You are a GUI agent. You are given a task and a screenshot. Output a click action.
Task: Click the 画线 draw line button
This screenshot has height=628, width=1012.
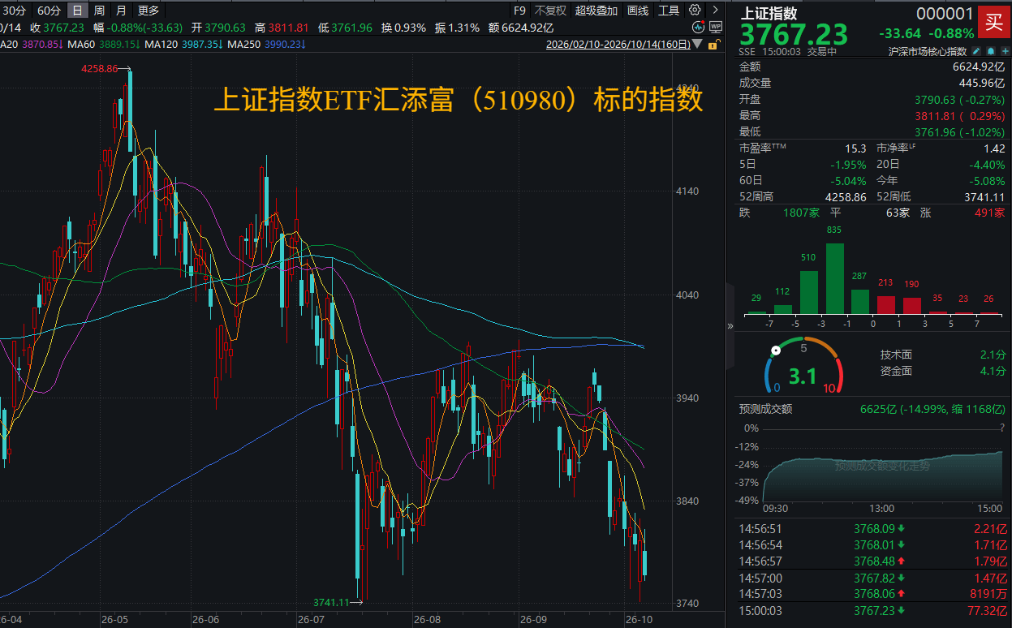[x=638, y=11]
